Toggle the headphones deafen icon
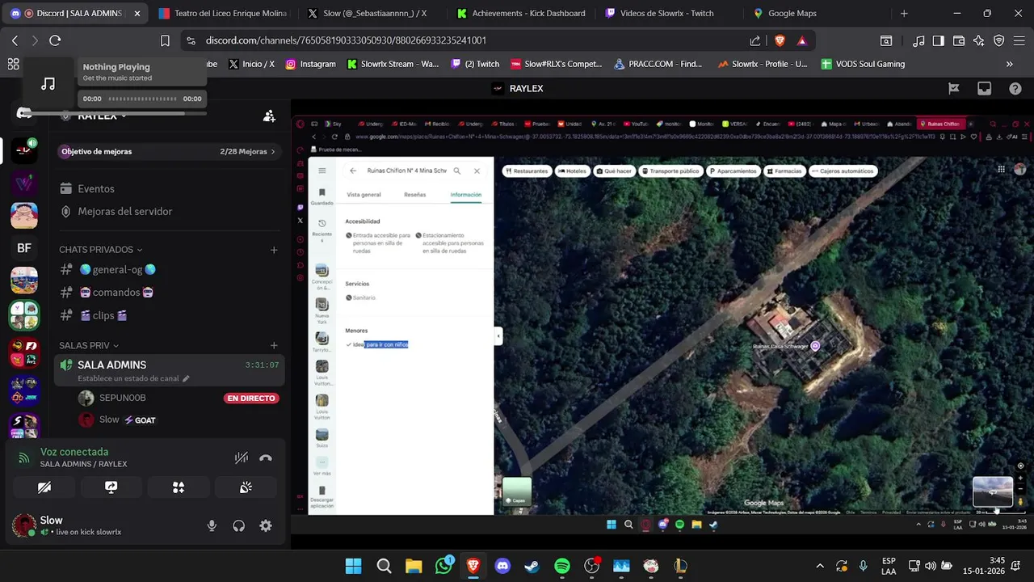Viewport: 1034px width, 582px height. pyautogui.click(x=238, y=525)
